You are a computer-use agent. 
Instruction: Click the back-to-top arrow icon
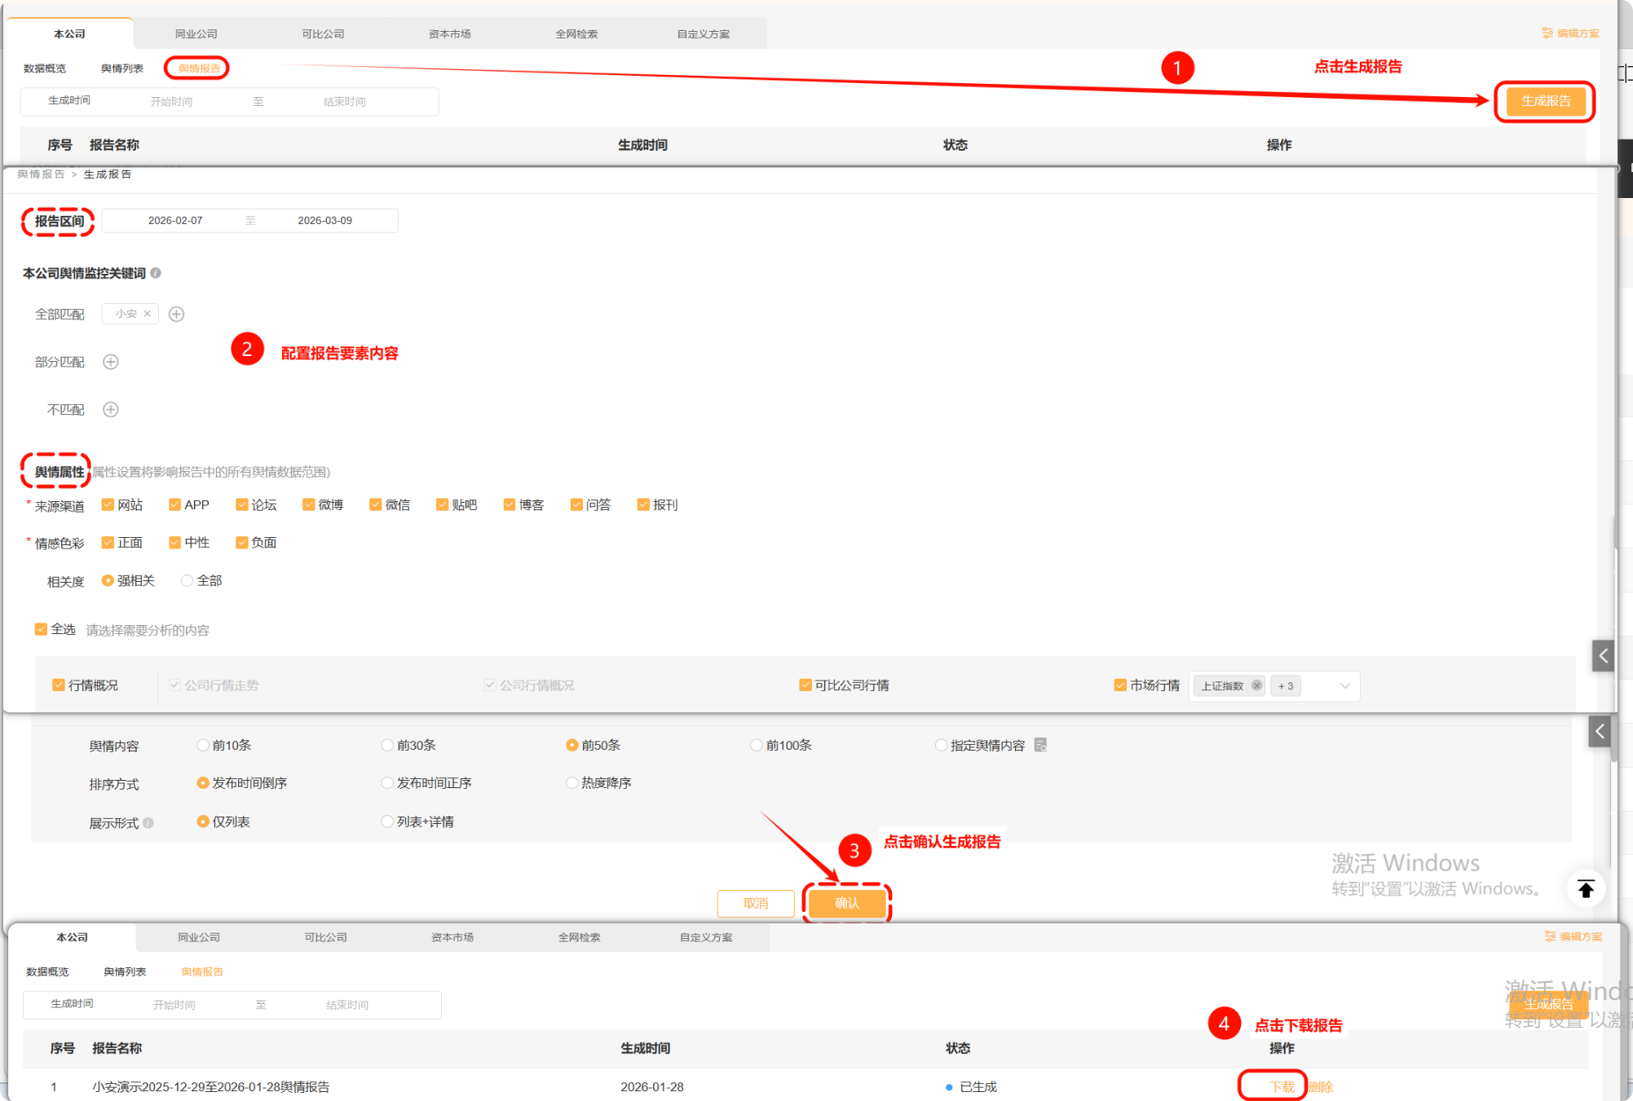1585,889
